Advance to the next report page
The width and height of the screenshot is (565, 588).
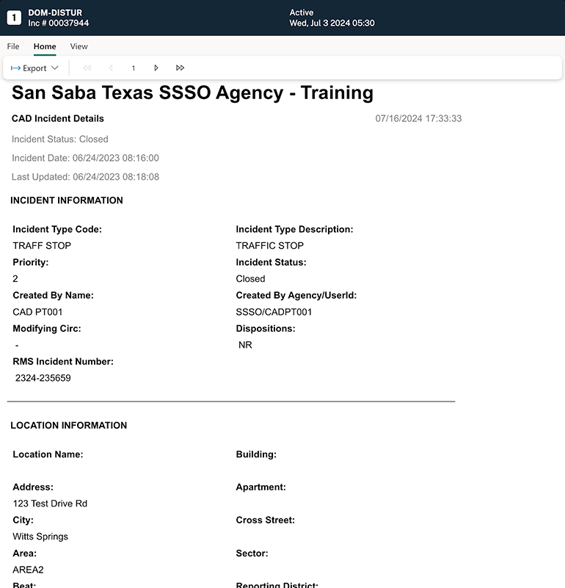pos(156,68)
